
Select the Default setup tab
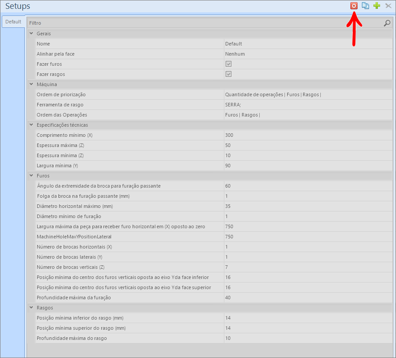pos(13,22)
